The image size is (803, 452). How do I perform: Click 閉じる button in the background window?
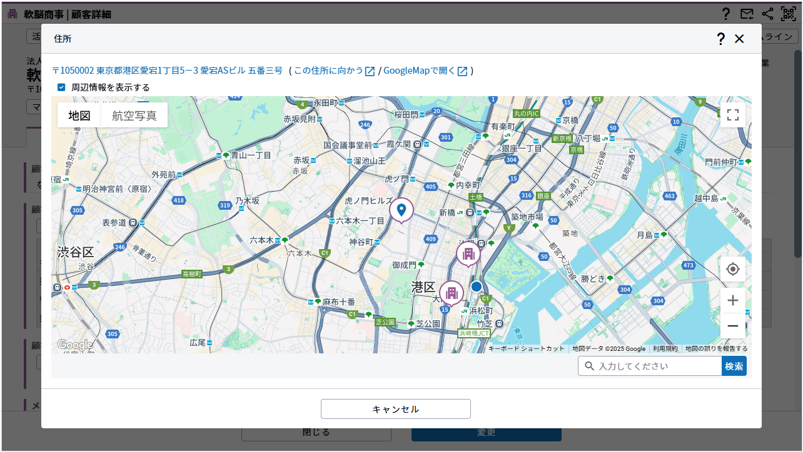[316, 432]
